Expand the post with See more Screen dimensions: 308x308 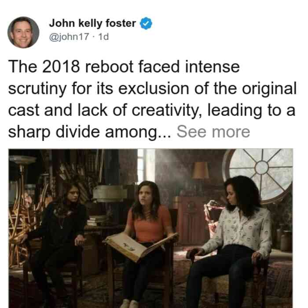[213, 132]
